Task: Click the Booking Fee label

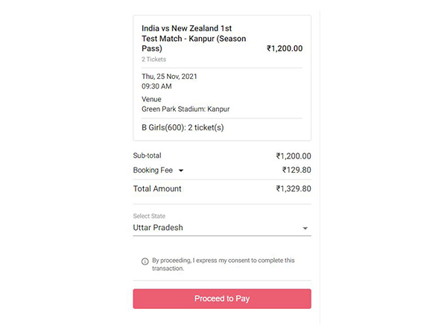Action: tap(153, 170)
